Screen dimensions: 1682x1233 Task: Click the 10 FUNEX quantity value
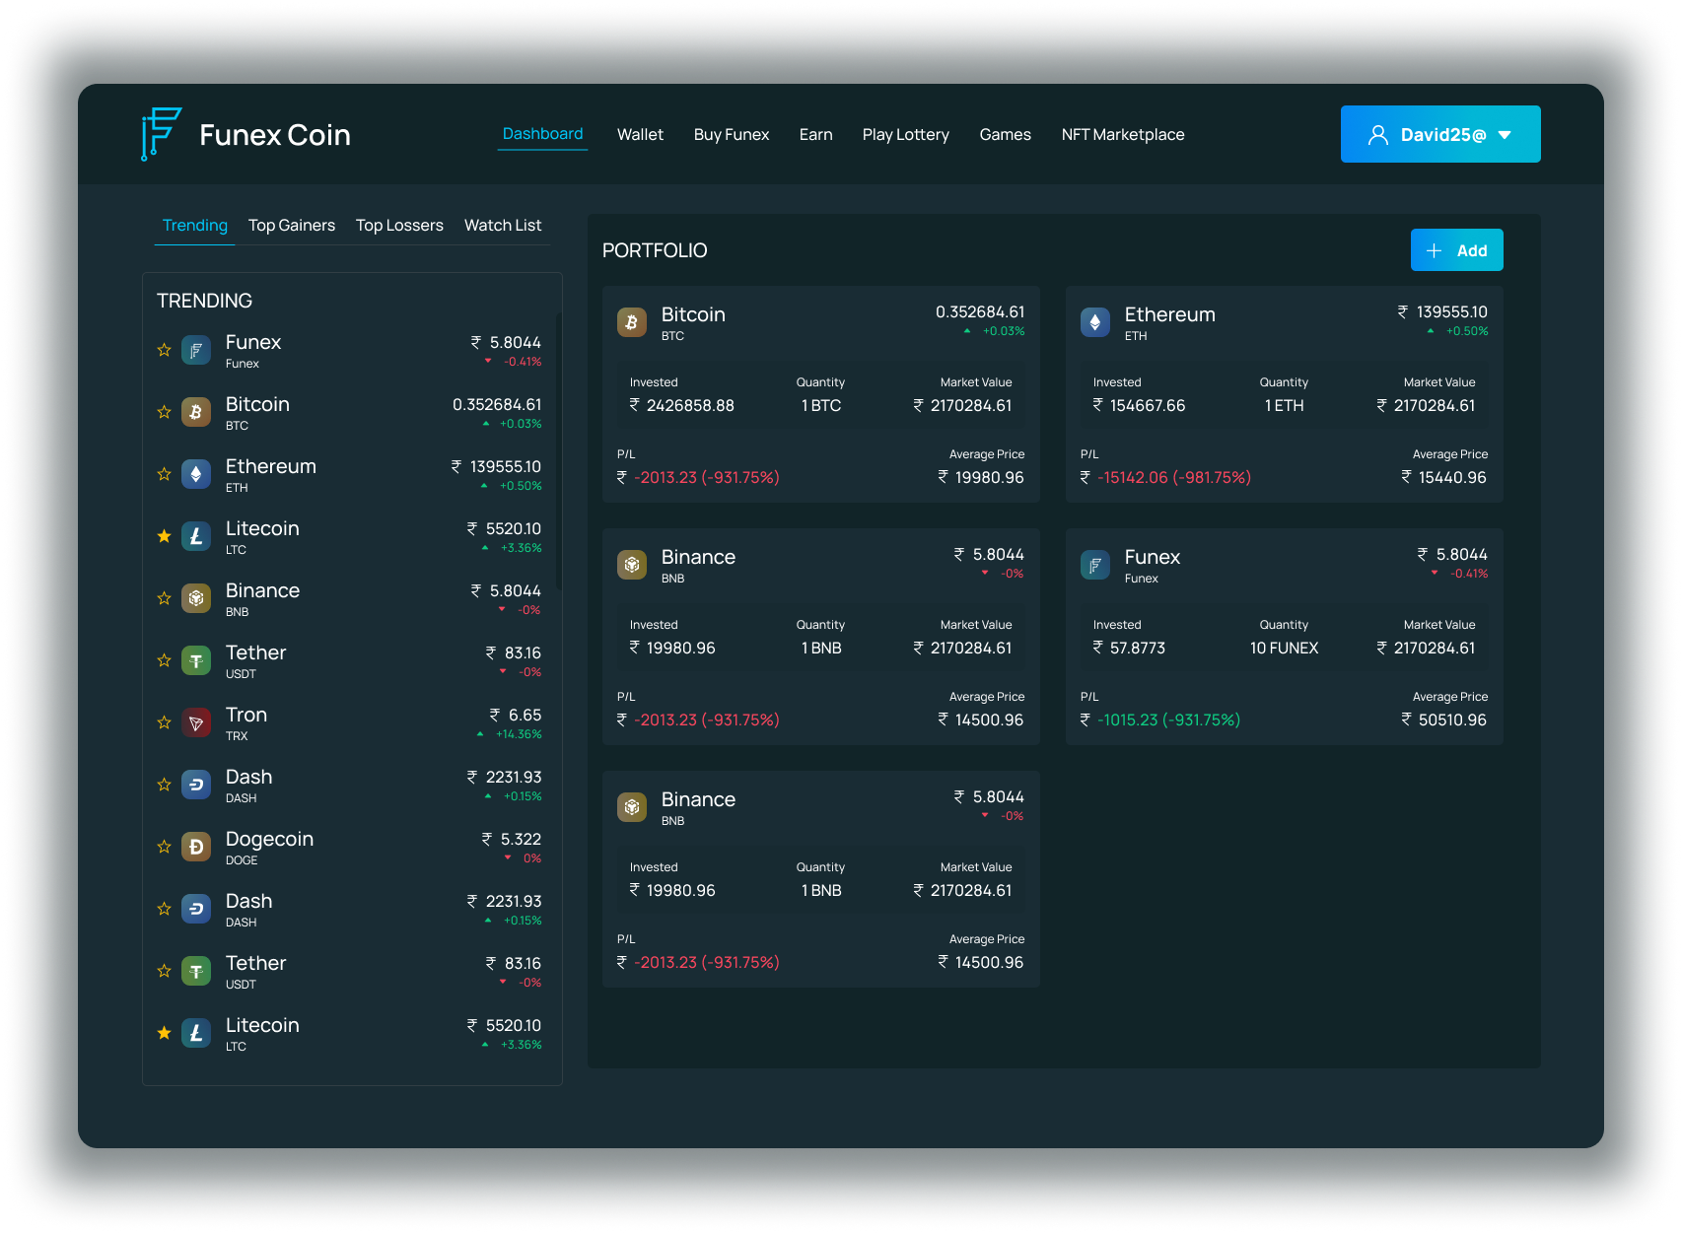pyautogui.click(x=1284, y=648)
